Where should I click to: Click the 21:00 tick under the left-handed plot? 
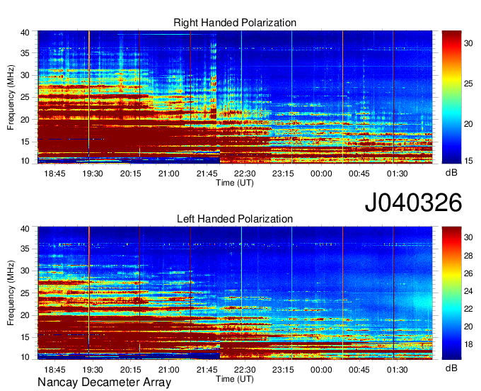[169, 369]
